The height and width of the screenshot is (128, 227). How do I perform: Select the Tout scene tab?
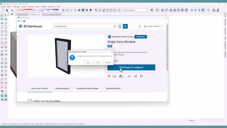tap(44, 15)
